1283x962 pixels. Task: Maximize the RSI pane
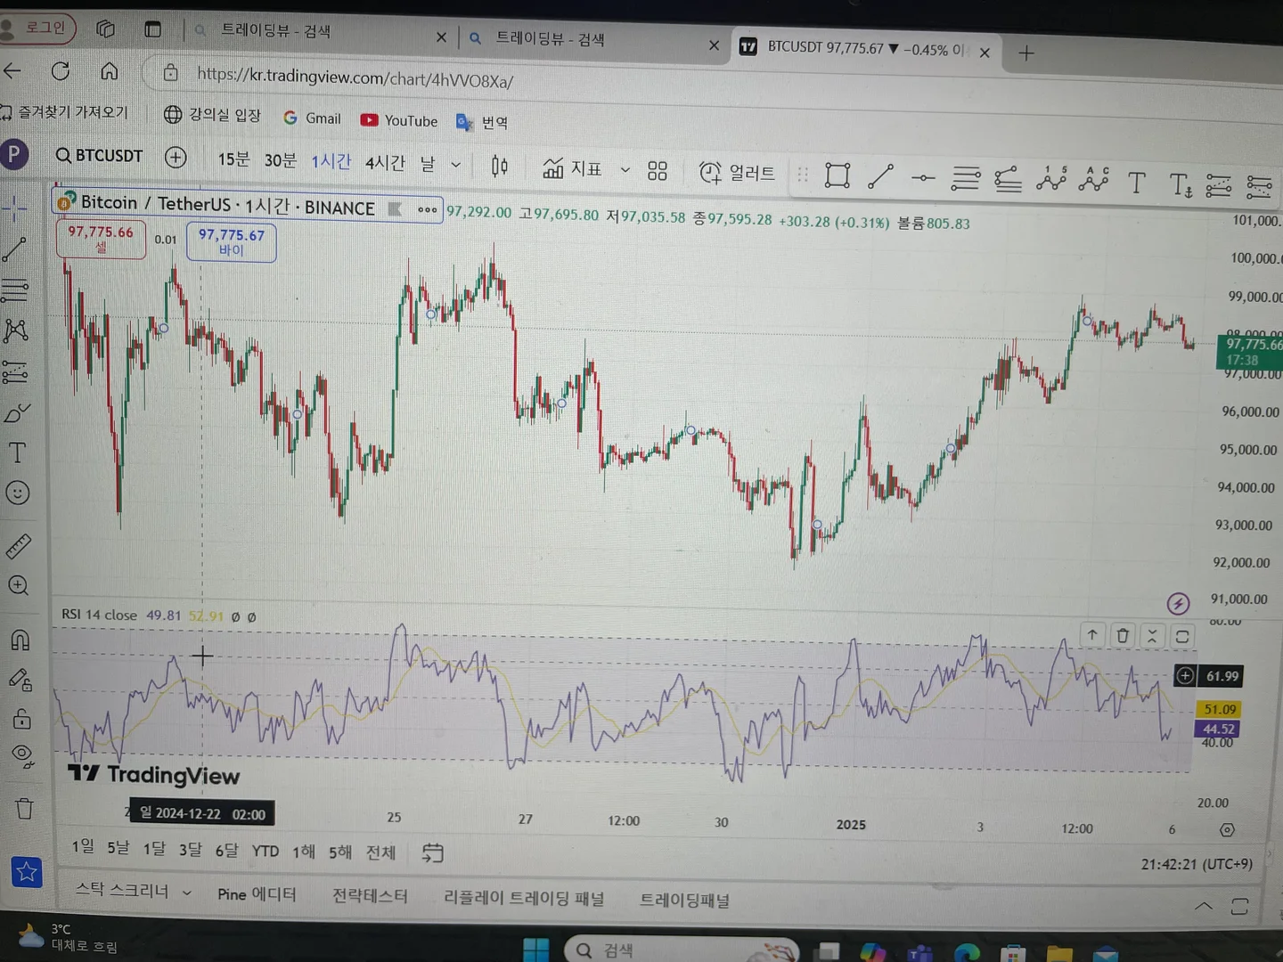tap(1182, 636)
